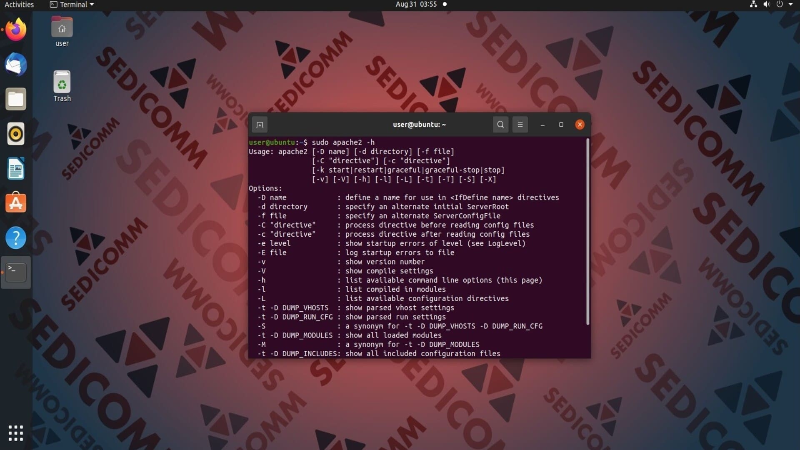
Task: Click 'specify an alternate initial ServerRoot' text
Action: (427, 207)
